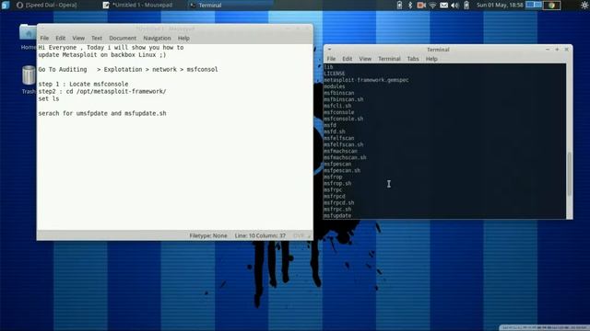Click the line 'set ls' in Mousepad
This screenshot has height=331, width=590.
[49, 98]
